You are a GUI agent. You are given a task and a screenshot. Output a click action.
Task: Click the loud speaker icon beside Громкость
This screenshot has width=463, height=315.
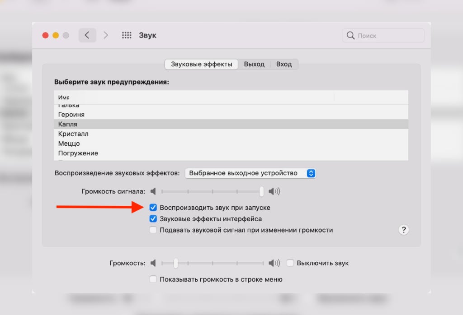pyautogui.click(x=274, y=263)
